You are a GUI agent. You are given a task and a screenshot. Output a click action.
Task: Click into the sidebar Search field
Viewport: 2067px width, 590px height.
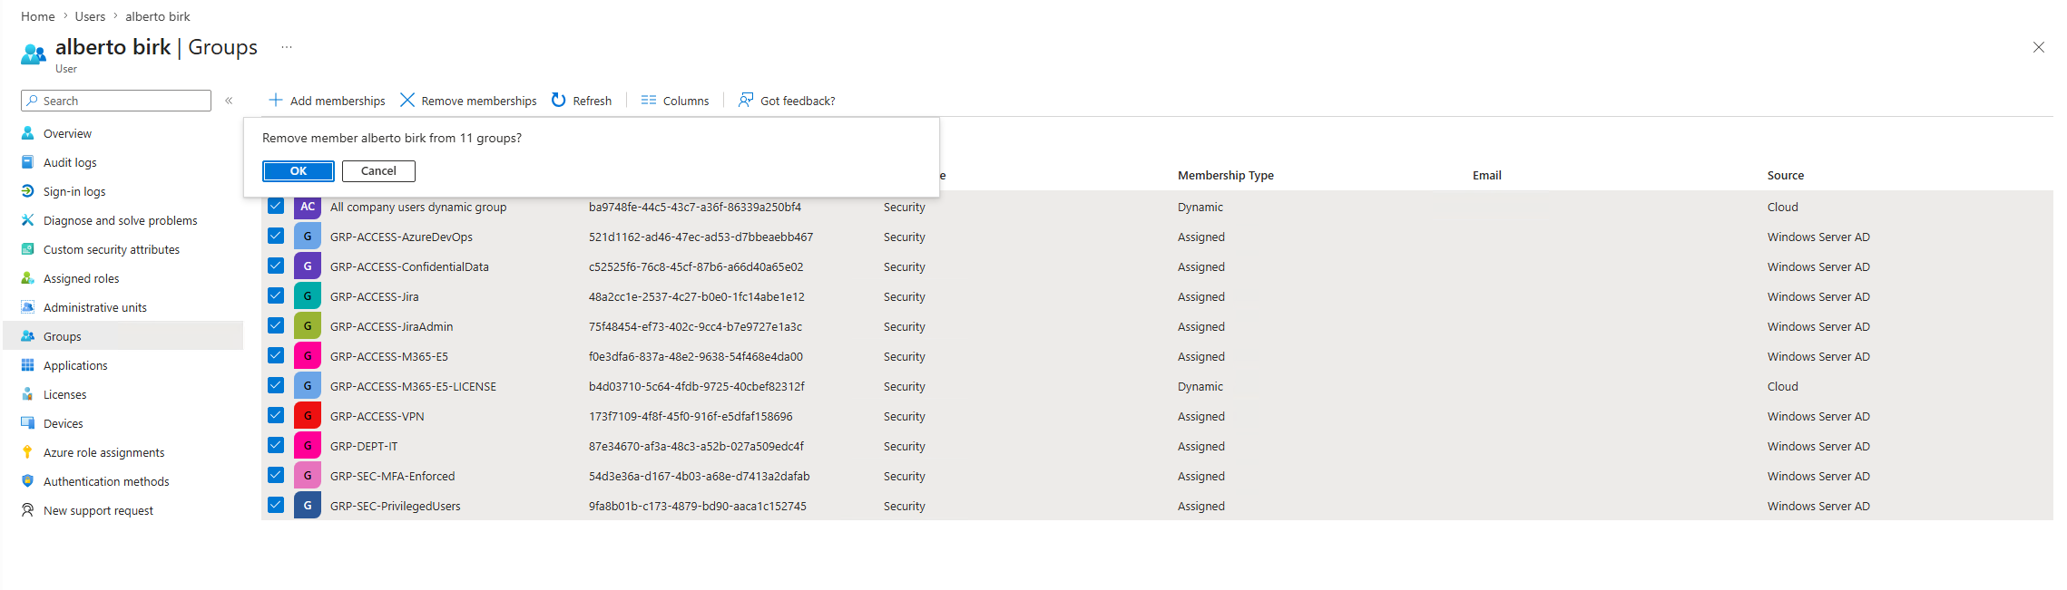116,101
